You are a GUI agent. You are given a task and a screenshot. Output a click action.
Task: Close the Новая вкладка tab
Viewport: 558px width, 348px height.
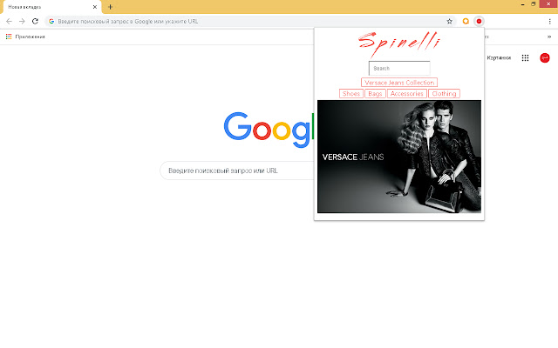95,7
